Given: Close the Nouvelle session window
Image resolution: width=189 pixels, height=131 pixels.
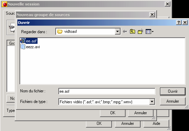Looking at the screenshot, I should tap(168, 4).
